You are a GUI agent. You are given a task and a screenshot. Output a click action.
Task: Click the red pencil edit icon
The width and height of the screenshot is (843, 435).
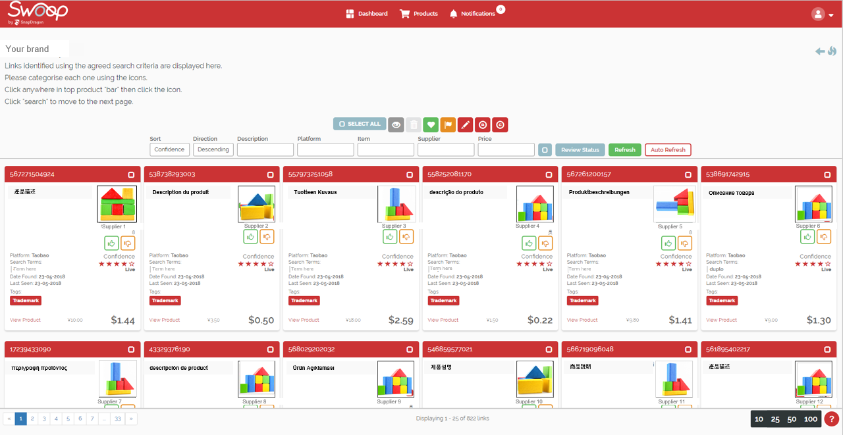pyautogui.click(x=465, y=124)
